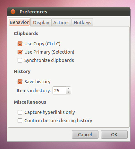Open the Actions tab
Viewport: 135px width, 149px height.
pos(61,23)
